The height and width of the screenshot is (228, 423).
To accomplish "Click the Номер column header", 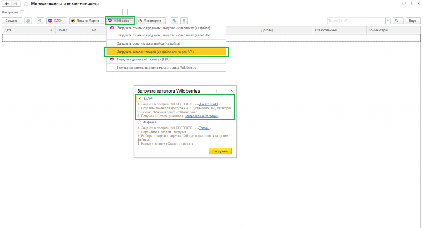I will pyautogui.click(x=73, y=30).
